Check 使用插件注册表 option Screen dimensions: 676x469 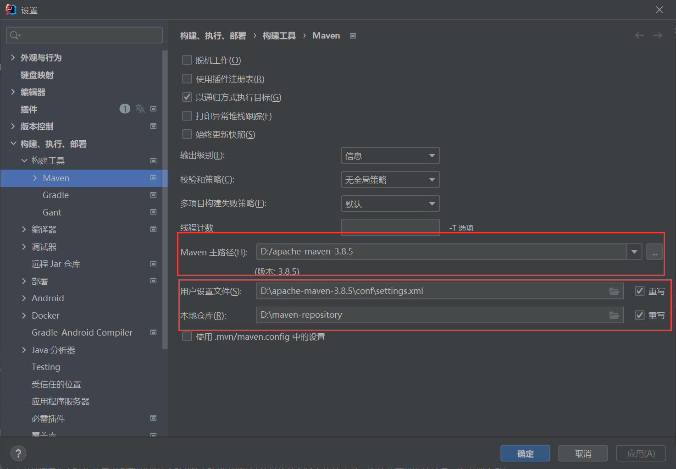[187, 78]
